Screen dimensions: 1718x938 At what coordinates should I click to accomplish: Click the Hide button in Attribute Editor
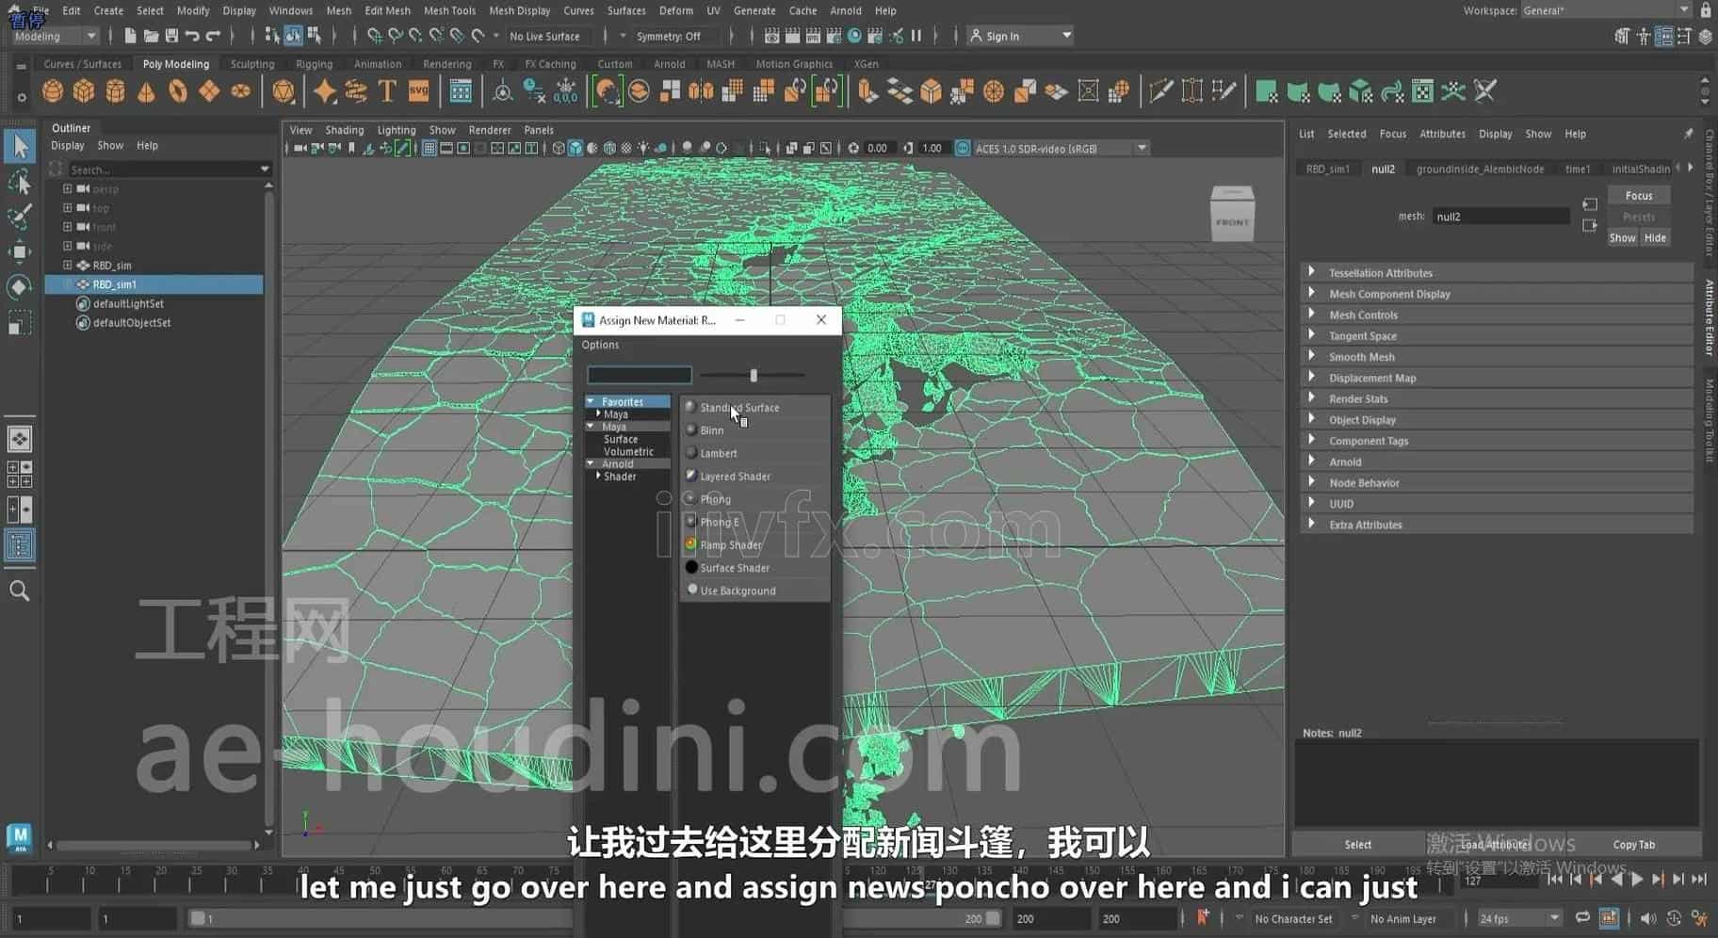pyautogui.click(x=1655, y=237)
